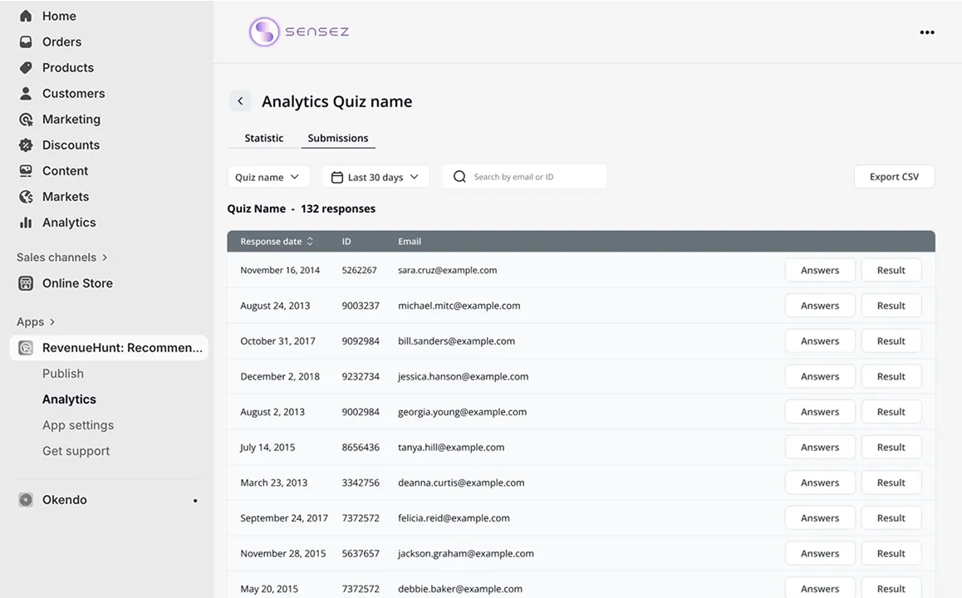Select ID 3342756
This screenshot has height=598, width=962.
click(361, 483)
